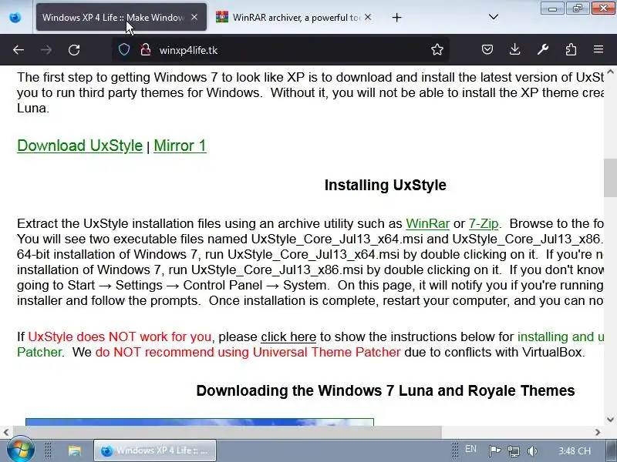Viewport: 617px width, 462px height.
Task: Restore down the Firefox window
Action: coord(577,8)
